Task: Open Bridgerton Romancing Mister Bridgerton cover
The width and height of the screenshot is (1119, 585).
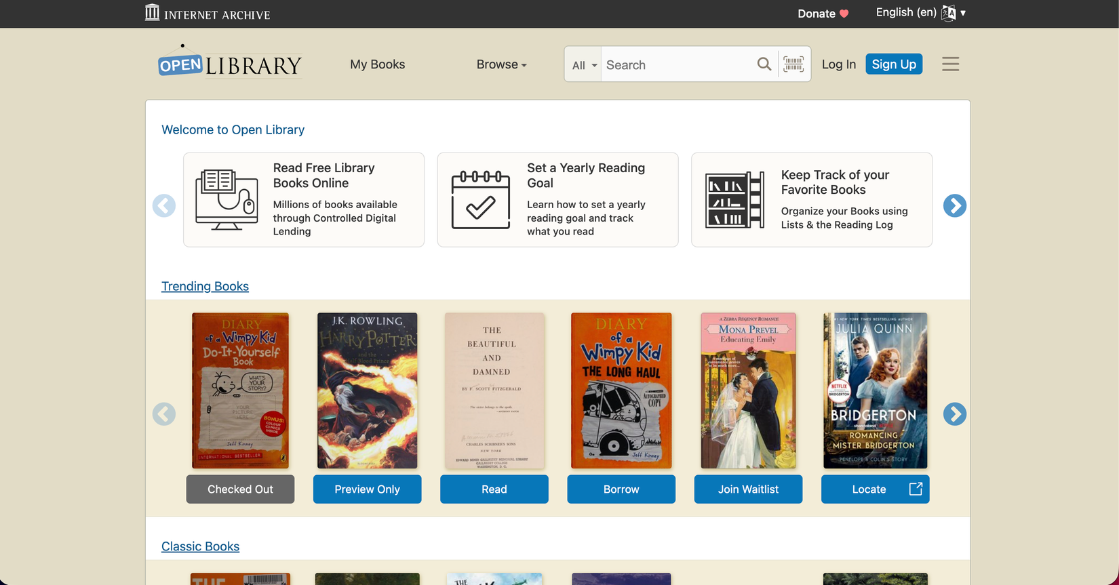Action: coord(875,390)
